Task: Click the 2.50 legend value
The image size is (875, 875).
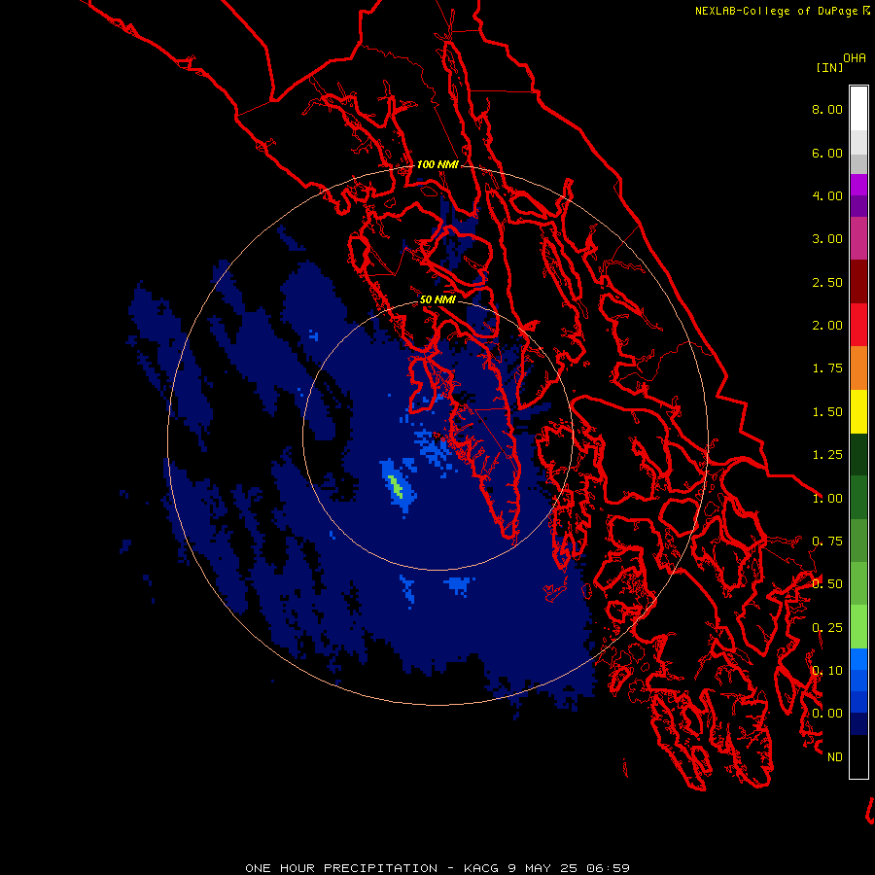Action: coord(827,282)
